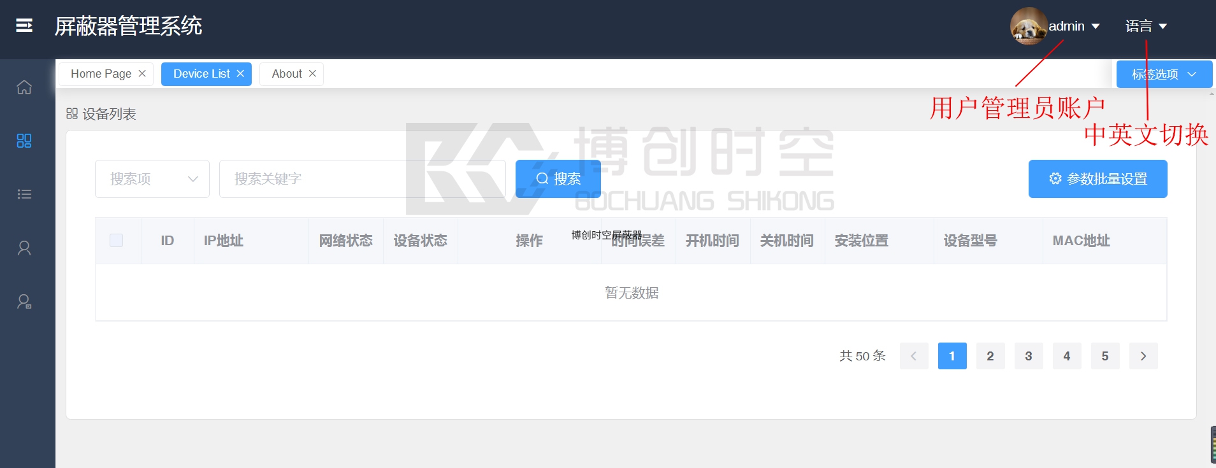The height and width of the screenshot is (468, 1216).
Task: Click the 屏蔽器管理系统 title
Action: coord(128,26)
